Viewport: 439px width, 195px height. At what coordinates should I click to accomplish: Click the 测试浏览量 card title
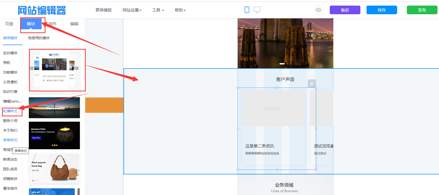(324, 146)
